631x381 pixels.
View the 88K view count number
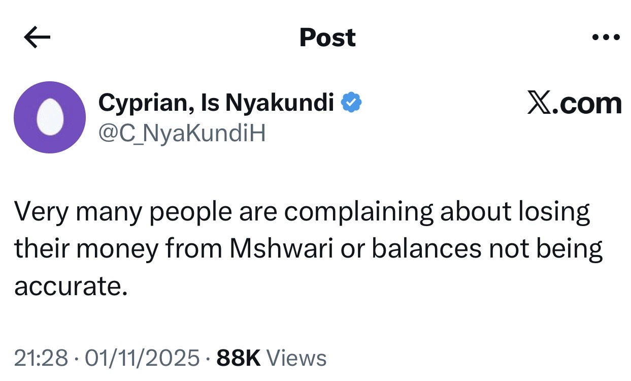pyautogui.click(x=238, y=358)
